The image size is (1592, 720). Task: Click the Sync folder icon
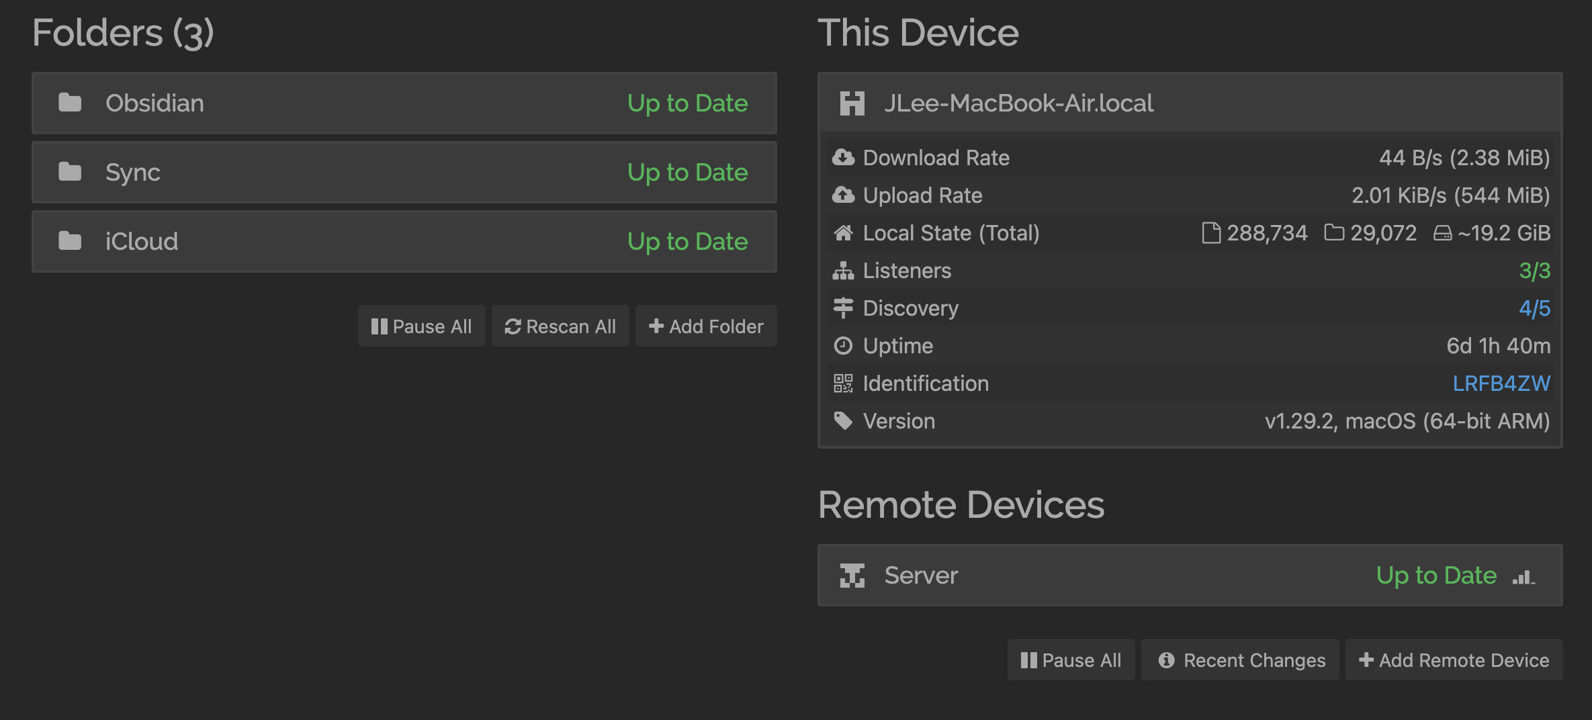70,172
